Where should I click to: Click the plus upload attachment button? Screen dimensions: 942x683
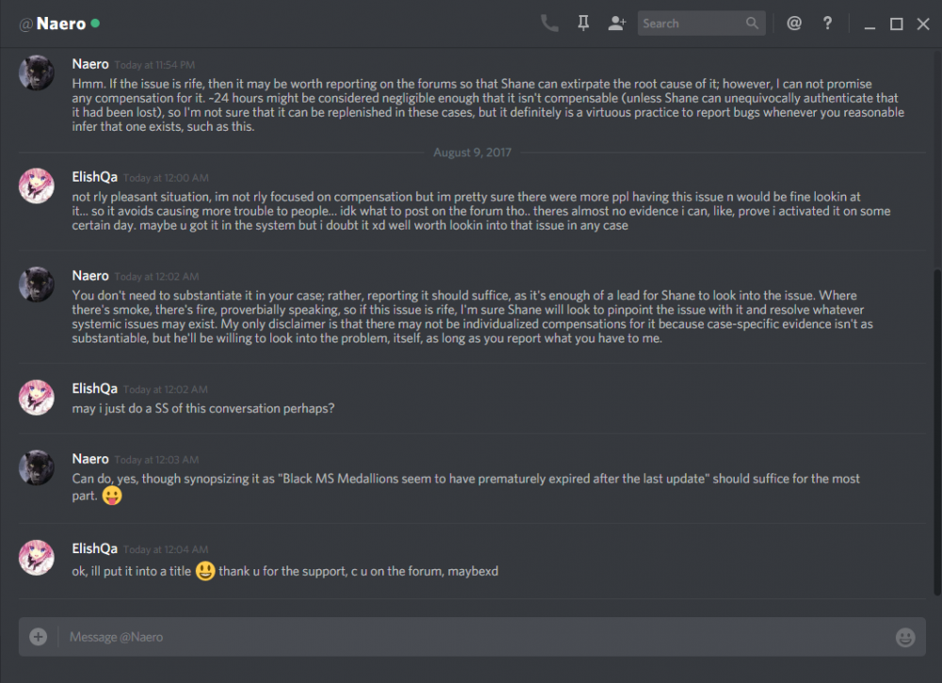tap(38, 637)
